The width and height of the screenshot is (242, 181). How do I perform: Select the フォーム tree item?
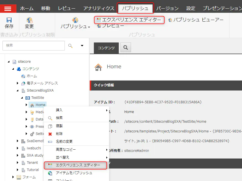click(29, 177)
